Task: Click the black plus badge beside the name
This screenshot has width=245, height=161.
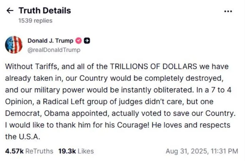Action: pyautogui.click(x=87, y=41)
